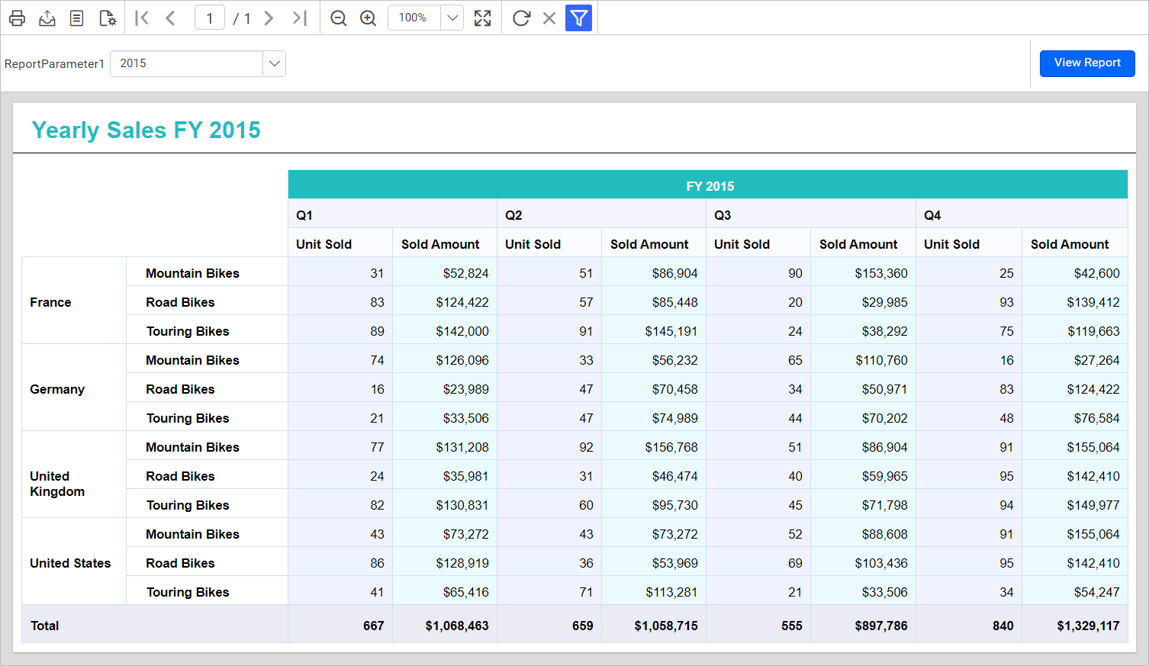Click the $1,058,715 total cell

pos(654,626)
